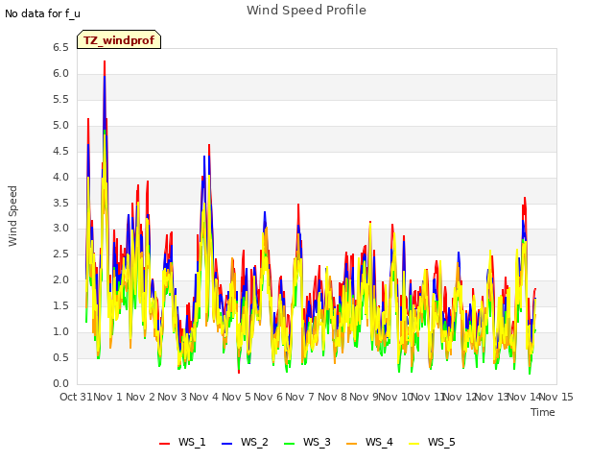Click the yellow WS_5 legend swatch

coord(413,444)
